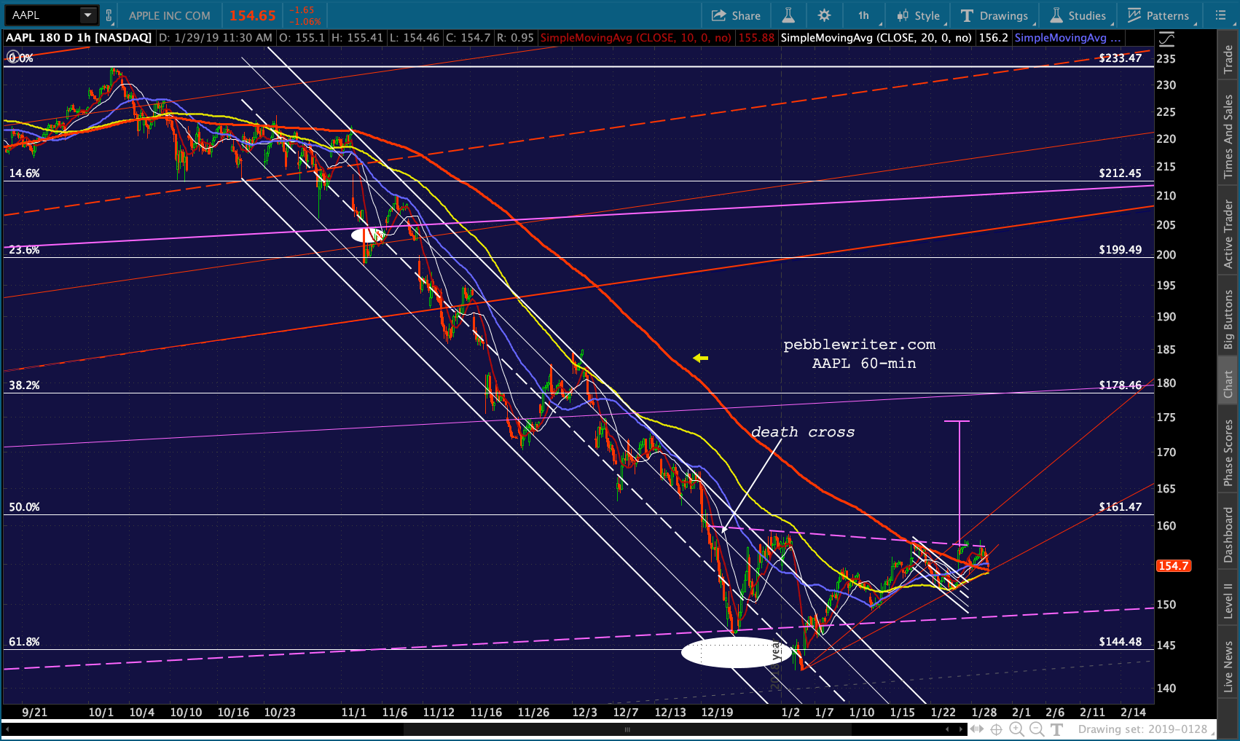This screenshot has width=1240, height=741.
Task: Open the list actions menu icon
Action: pos(1220,15)
